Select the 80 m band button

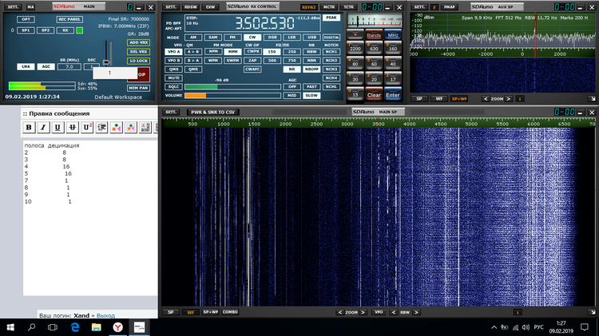click(355, 63)
